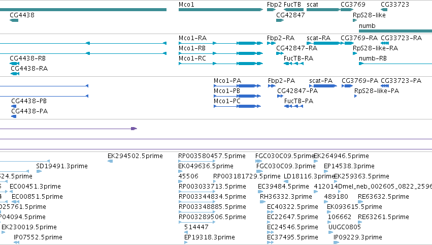This screenshot has width=432, height=245.
Task: Click the RpS28-like-PA label
Action: coord(377,91)
